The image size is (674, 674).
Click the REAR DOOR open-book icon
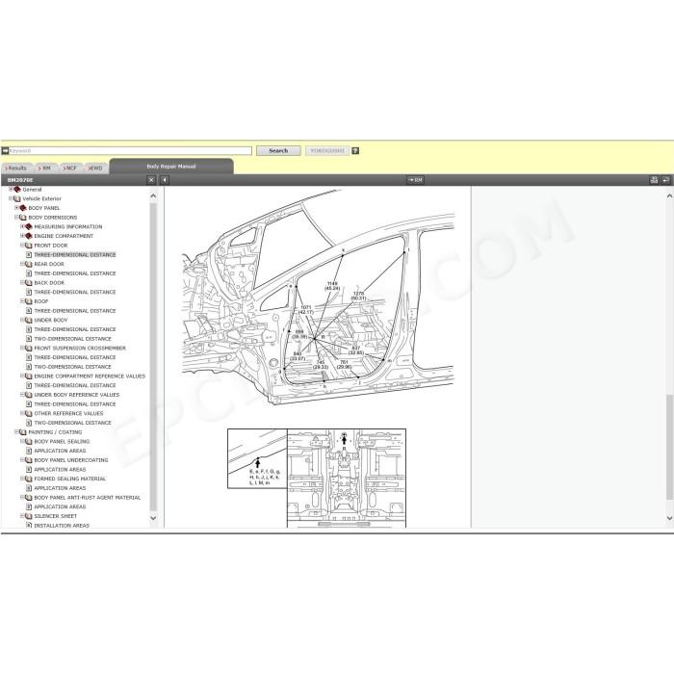29,265
